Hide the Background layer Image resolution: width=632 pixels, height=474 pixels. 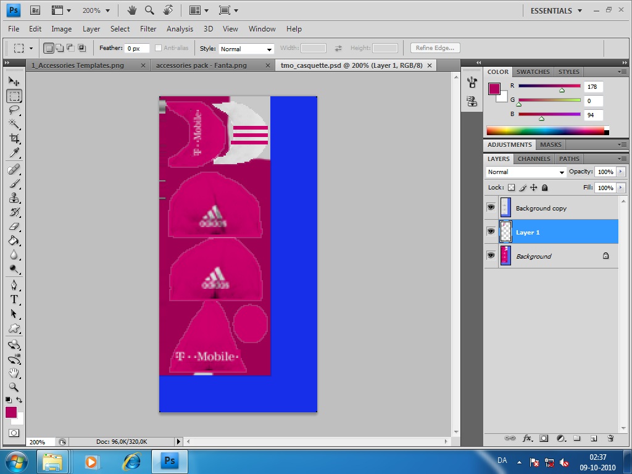coord(491,256)
